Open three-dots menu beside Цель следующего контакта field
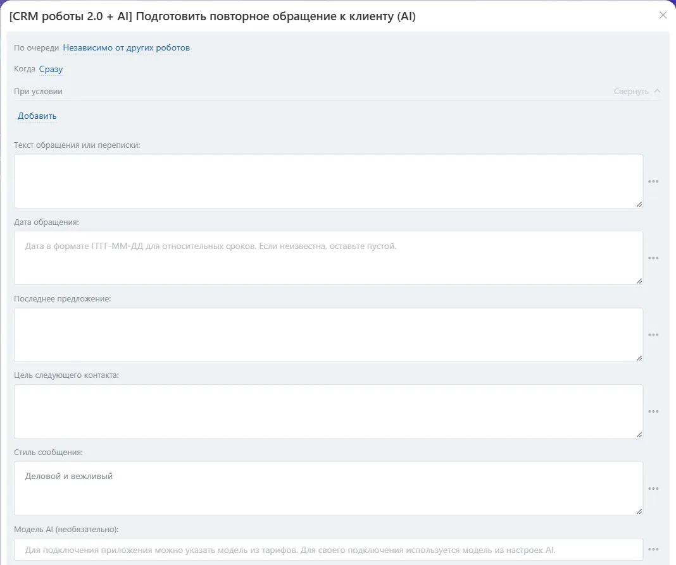676x565 pixels. [x=653, y=412]
